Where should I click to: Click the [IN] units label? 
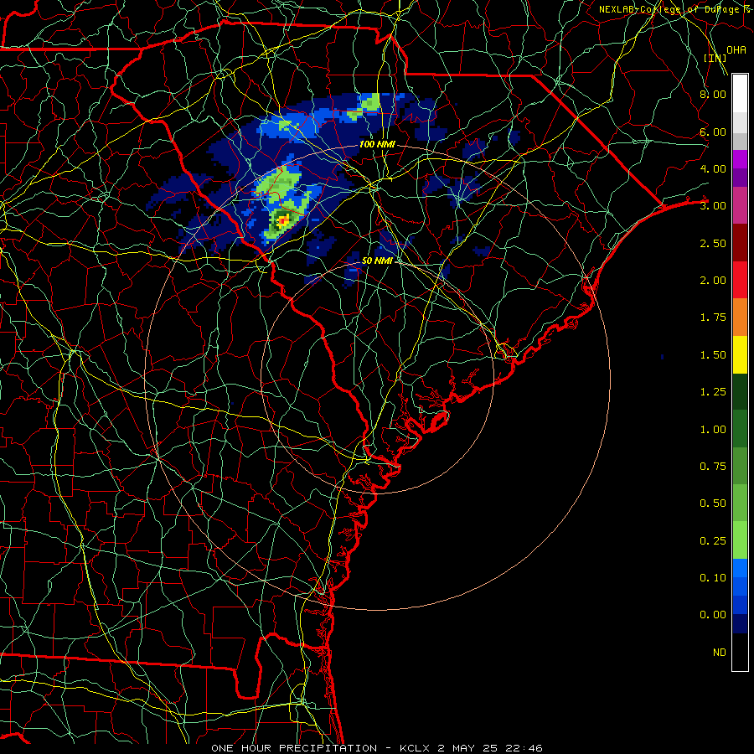click(715, 58)
